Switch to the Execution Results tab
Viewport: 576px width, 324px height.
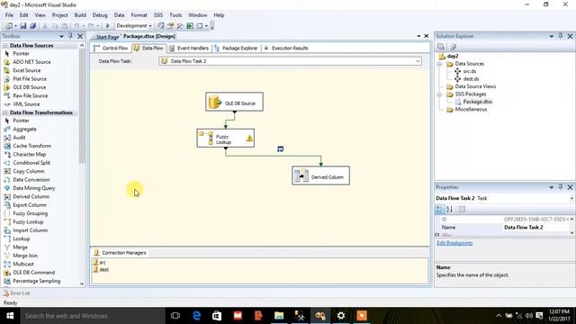pyautogui.click(x=286, y=48)
